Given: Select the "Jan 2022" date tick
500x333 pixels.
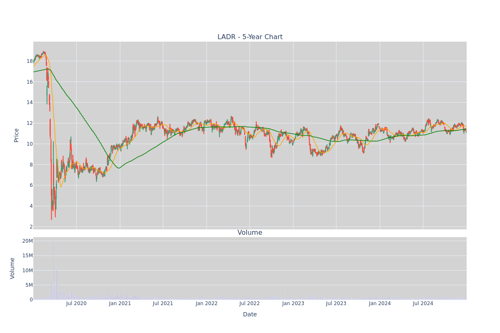Looking at the screenshot, I should pos(207,303).
